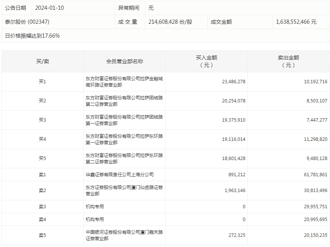Screen dimensions: 330x247
Task: Click 东方财富证券拉萨团结路第二证券营业部 name
Action: click(124, 101)
